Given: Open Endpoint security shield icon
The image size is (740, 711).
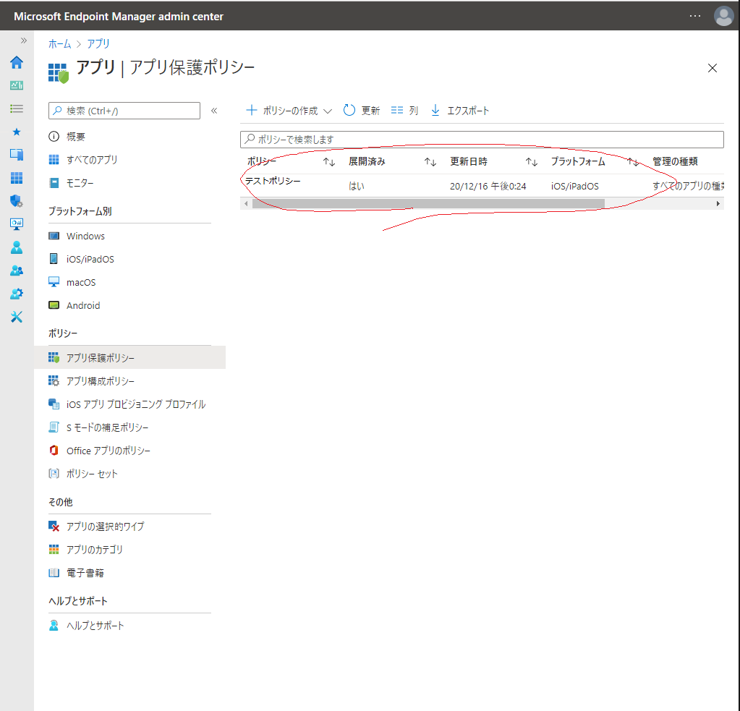Looking at the screenshot, I should pos(17,201).
